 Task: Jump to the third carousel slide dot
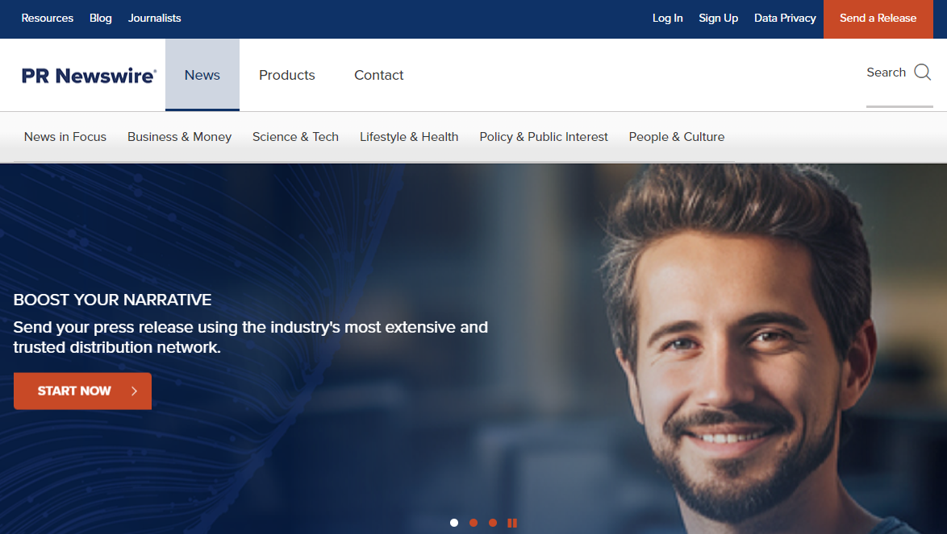(x=493, y=523)
